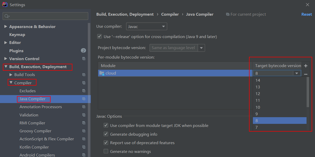Click the Java Compiler breadcrumb
Screen dimensions: 315x157
tap(200, 14)
